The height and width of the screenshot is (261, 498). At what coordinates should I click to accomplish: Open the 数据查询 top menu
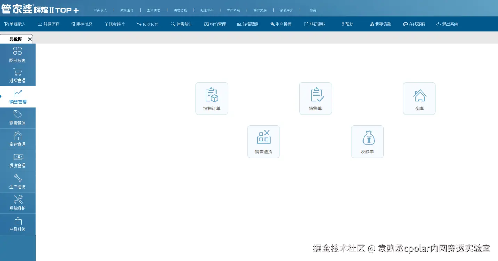coord(127,10)
